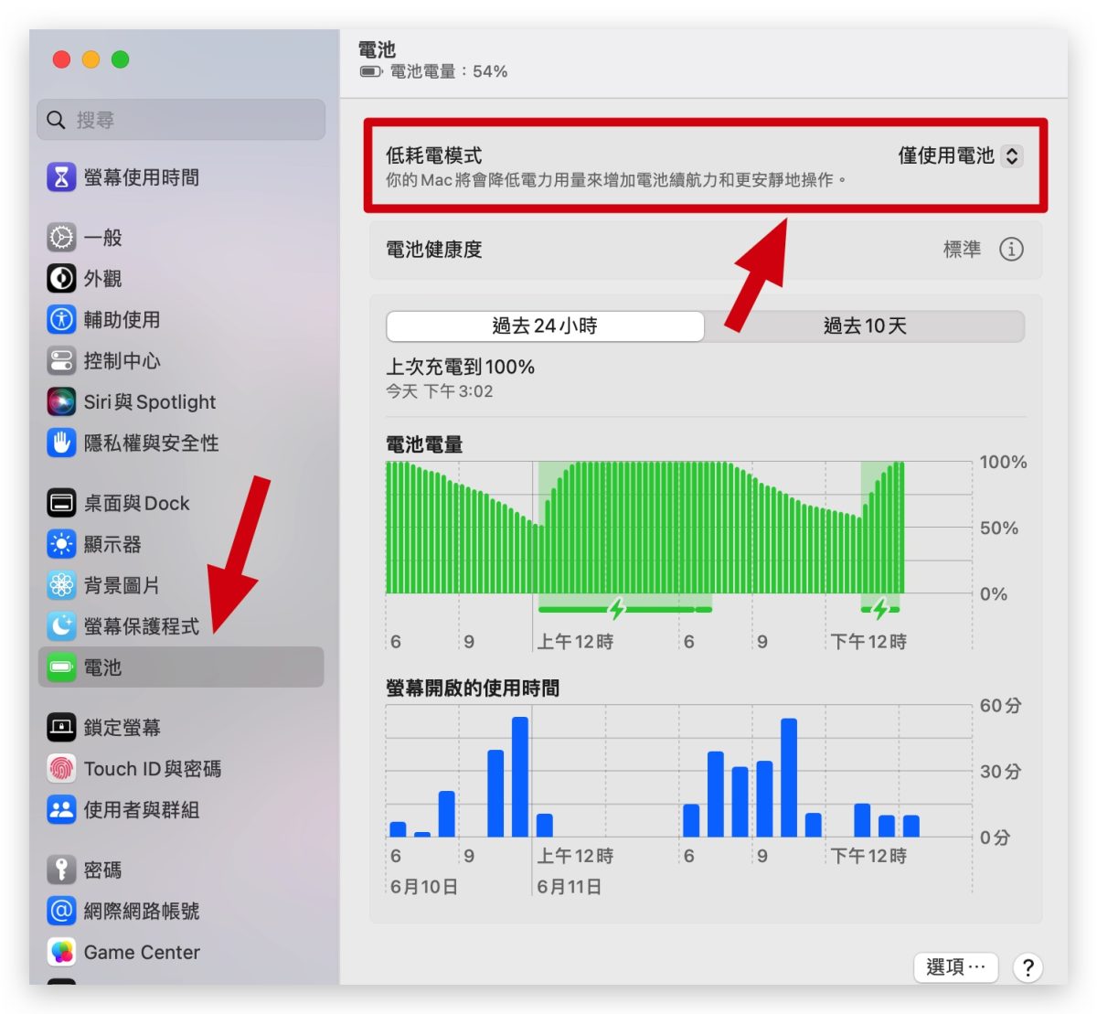This screenshot has height=1014, width=1097.
Task: Click the battery level icon in the header
Action: pos(371,71)
